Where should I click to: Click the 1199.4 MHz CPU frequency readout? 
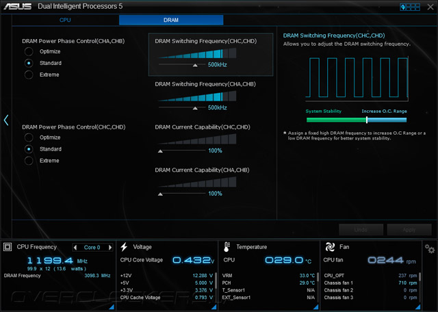click(57, 261)
